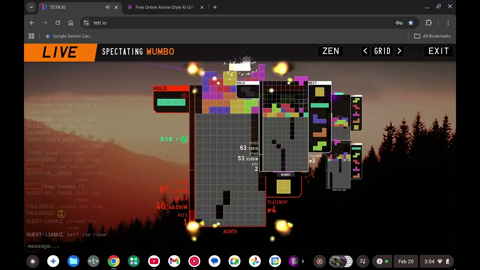Click PLACEMENT Nº4 label
480x270 pixels.
(x=277, y=207)
